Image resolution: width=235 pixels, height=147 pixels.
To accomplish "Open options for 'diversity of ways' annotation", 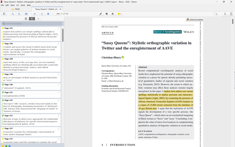I will pos(59,115).
